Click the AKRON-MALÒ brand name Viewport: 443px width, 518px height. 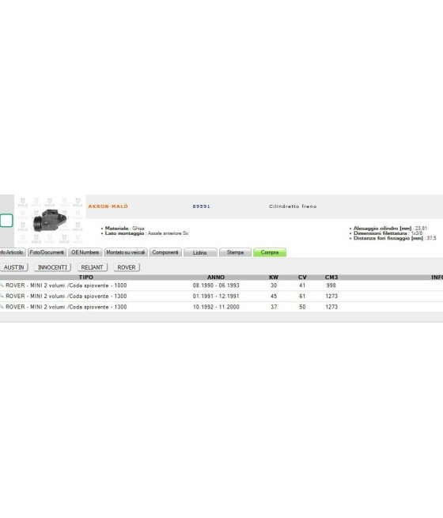pyautogui.click(x=108, y=206)
